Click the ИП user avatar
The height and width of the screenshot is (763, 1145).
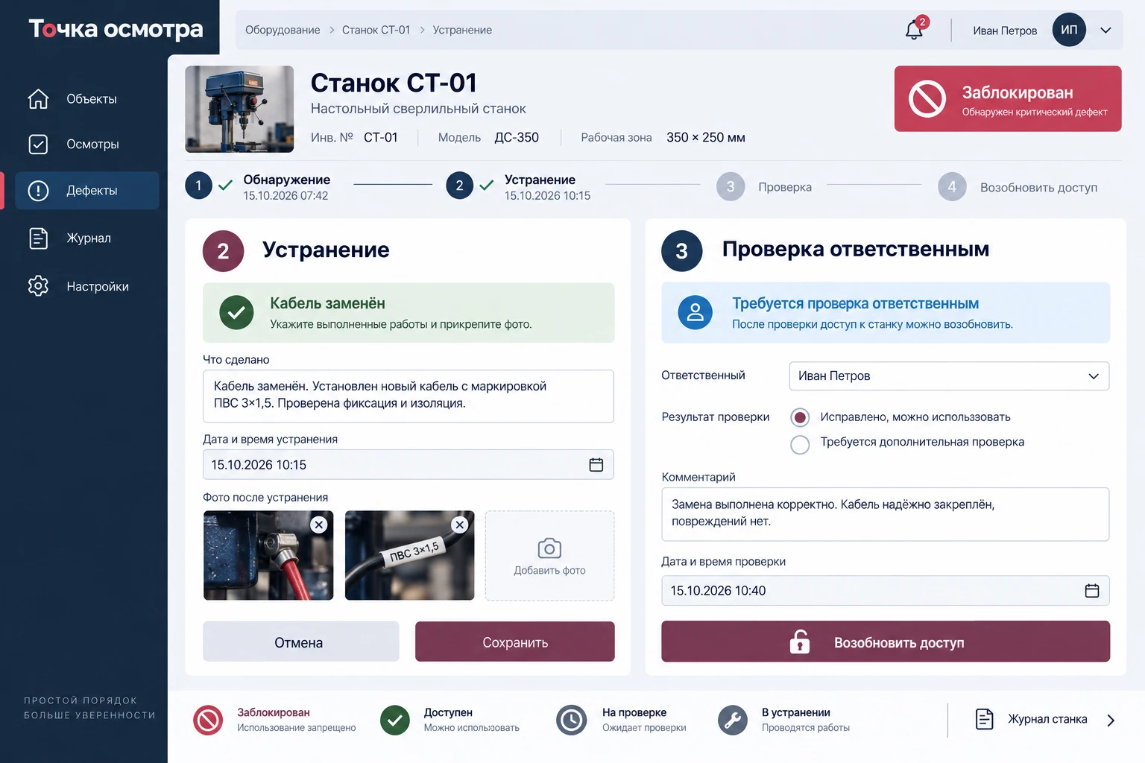coord(1069,30)
